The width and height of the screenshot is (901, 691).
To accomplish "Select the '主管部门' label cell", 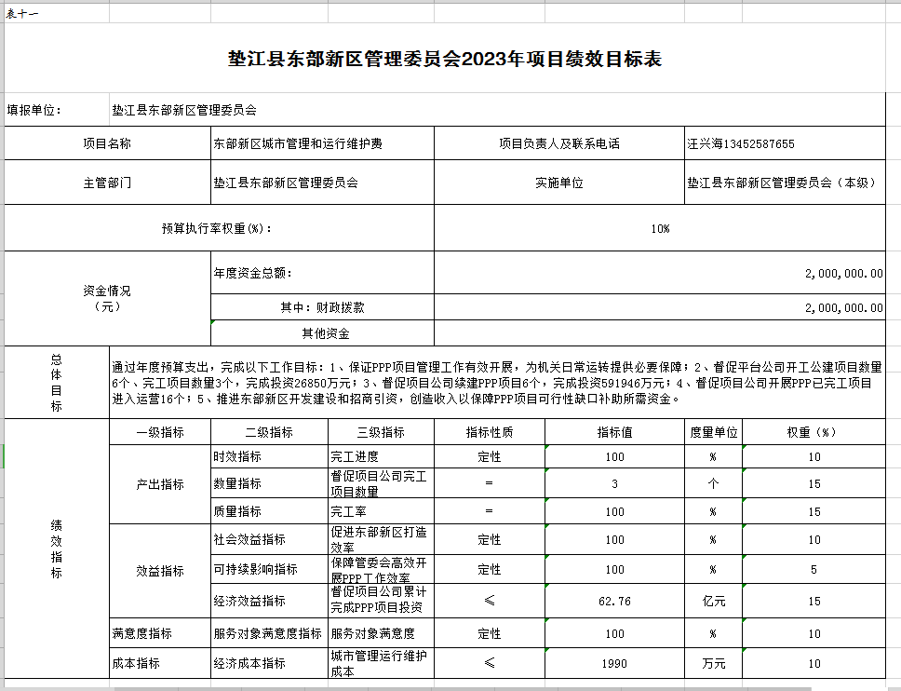I will [x=107, y=183].
